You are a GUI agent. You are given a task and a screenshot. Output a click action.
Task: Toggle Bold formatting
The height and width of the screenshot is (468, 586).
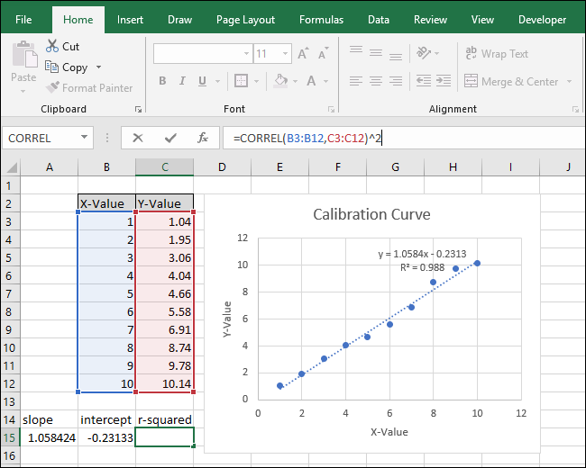(x=162, y=81)
